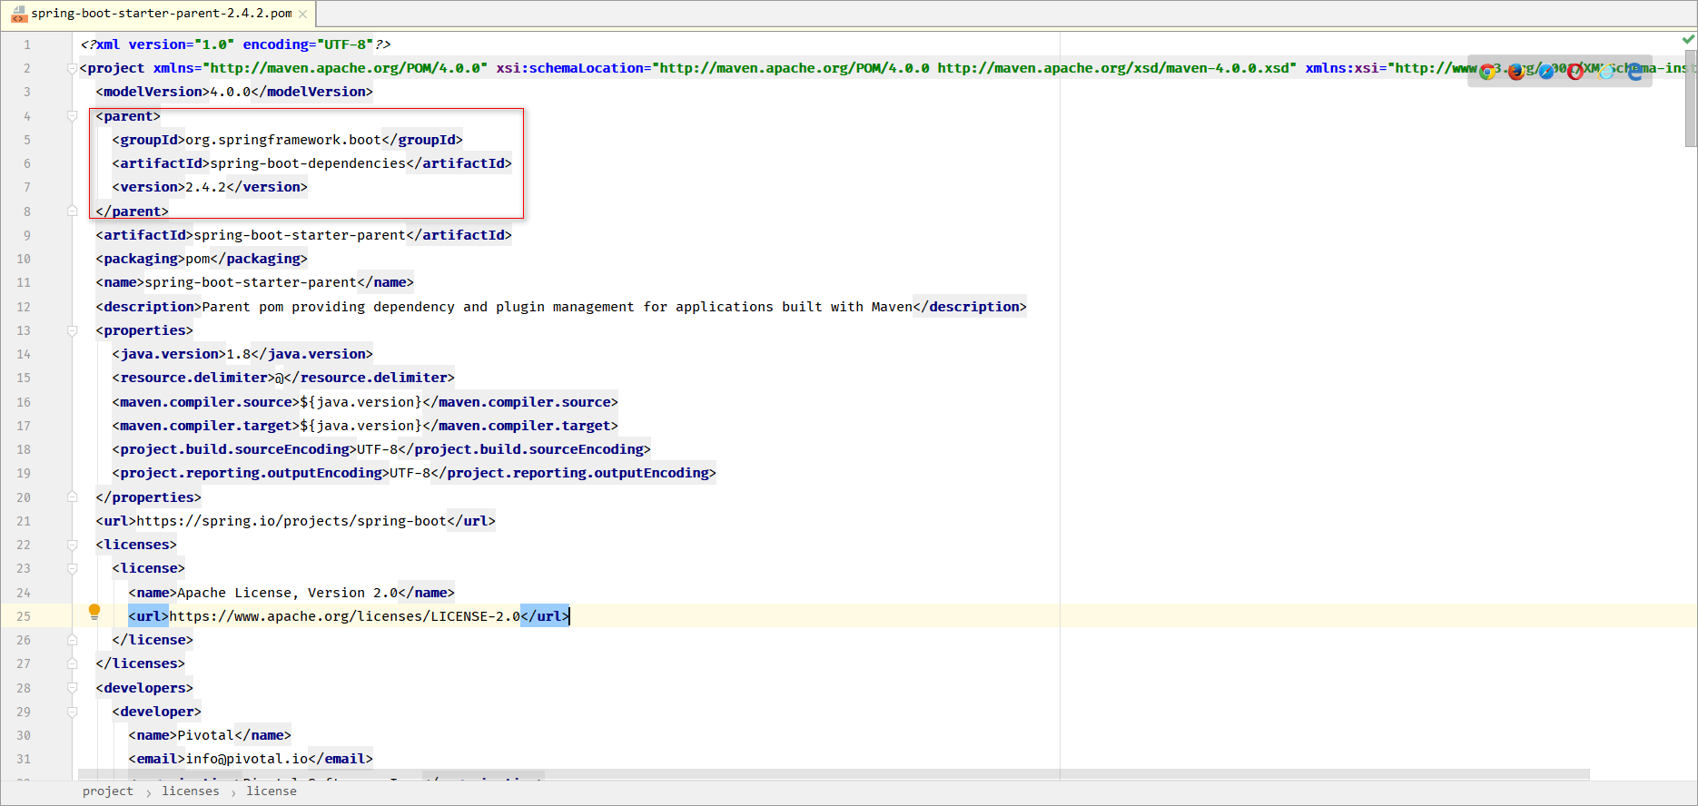This screenshot has width=1698, height=806.
Task: Collapse the properties block at line 13
Action: [x=72, y=330]
